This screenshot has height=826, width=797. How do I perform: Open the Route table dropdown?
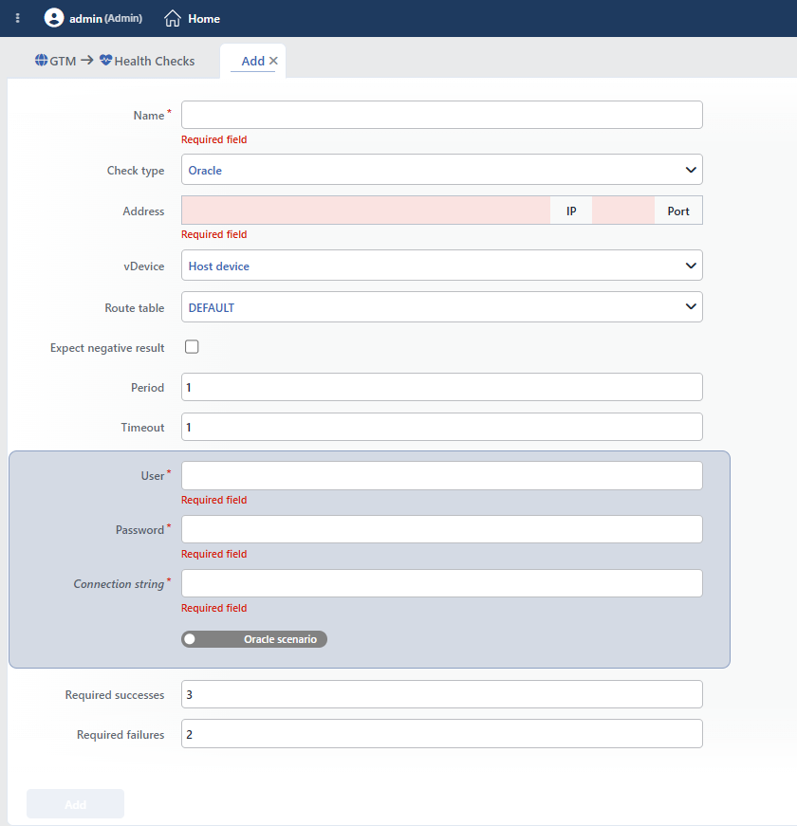pos(442,307)
